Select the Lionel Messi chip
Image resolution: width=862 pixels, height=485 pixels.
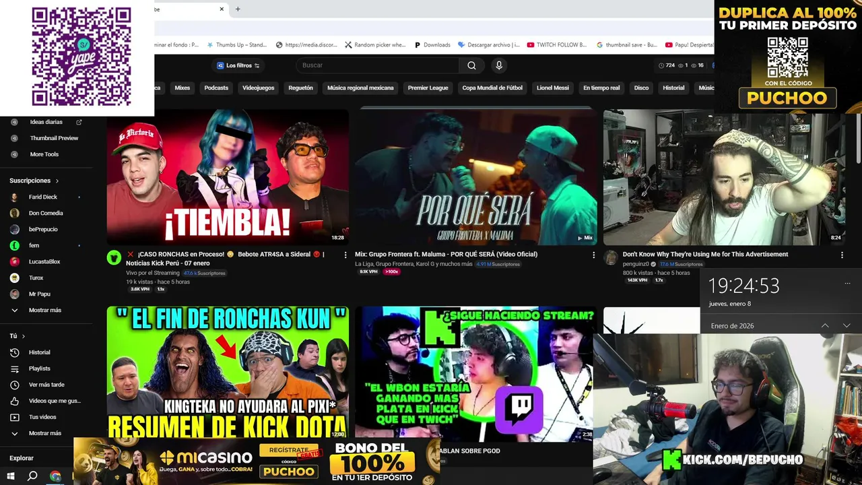pos(553,88)
